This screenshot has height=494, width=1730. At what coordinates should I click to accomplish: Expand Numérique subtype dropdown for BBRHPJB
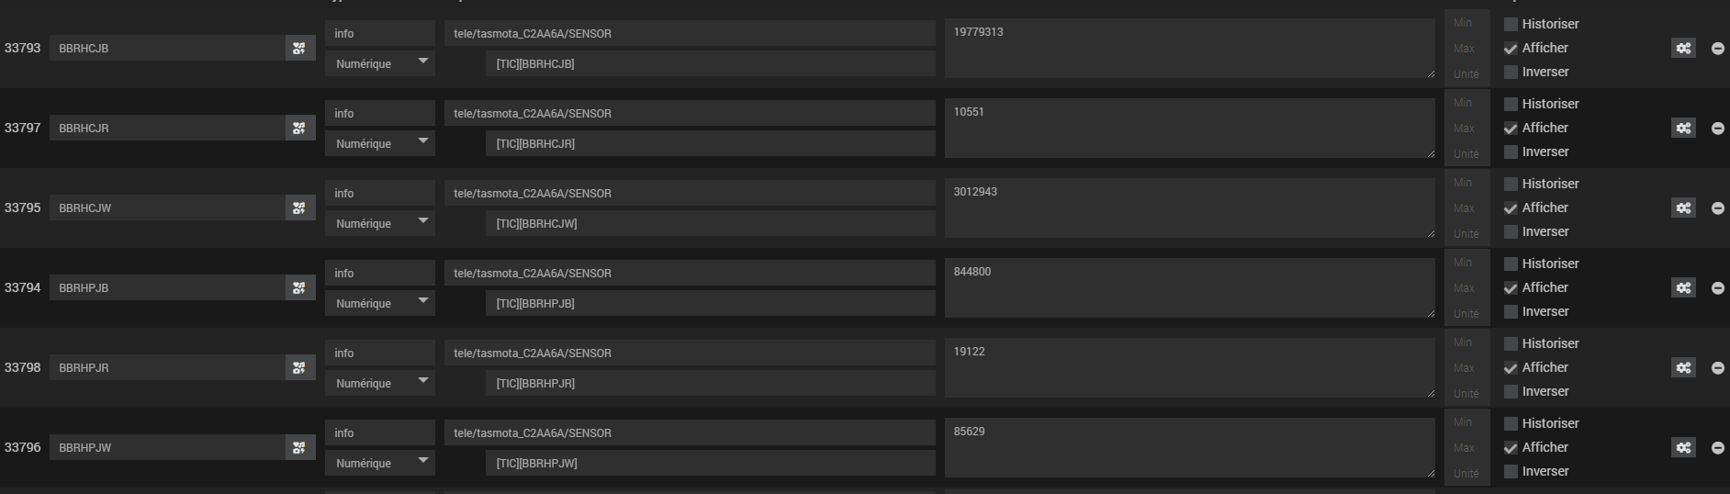tap(380, 303)
